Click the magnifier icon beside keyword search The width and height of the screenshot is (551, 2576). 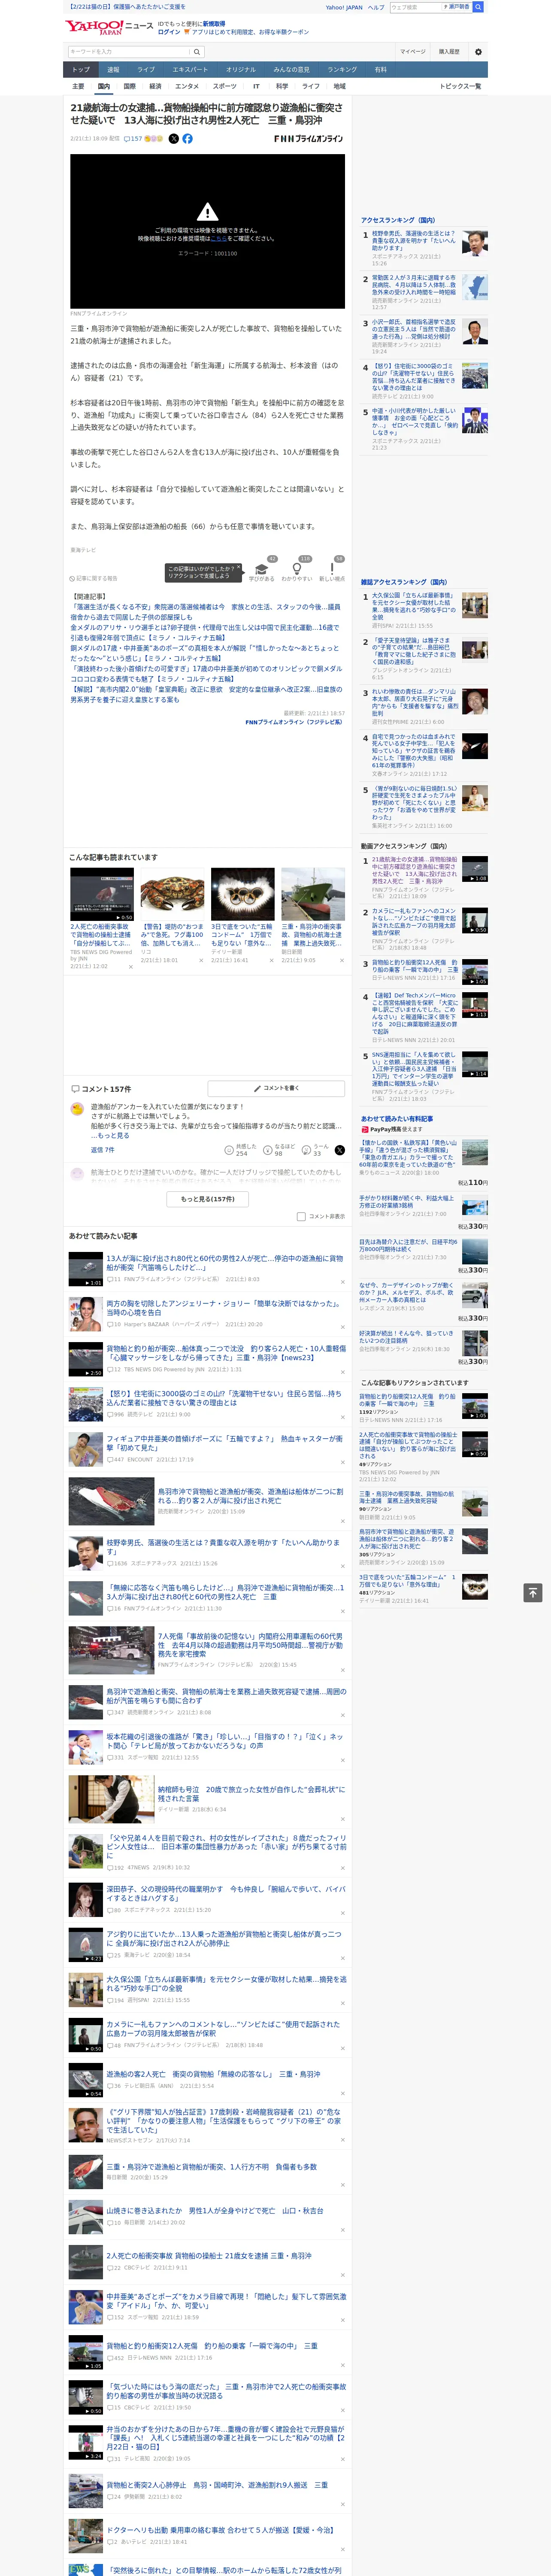pyautogui.click(x=197, y=52)
